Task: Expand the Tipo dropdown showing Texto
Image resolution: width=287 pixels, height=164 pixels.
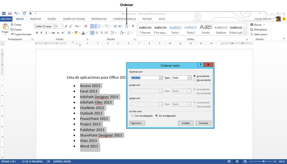Action: pyautogui.click(x=189, y=78)
